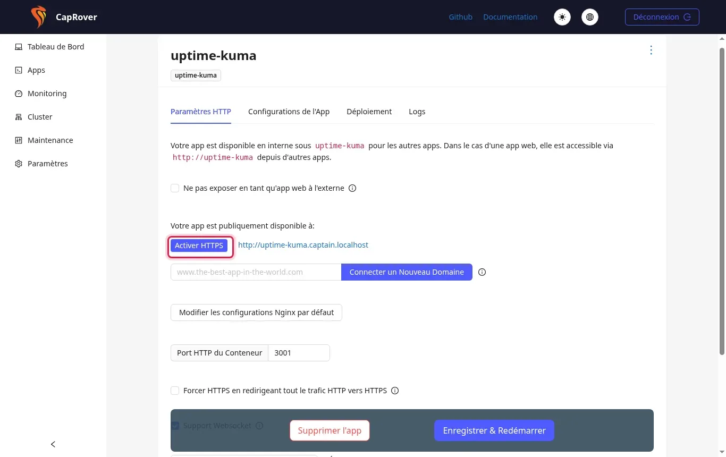Click the Apps terminal icon in sidebar
The height and width of the screenshot is (457, 726).
(x=19, y=70)
